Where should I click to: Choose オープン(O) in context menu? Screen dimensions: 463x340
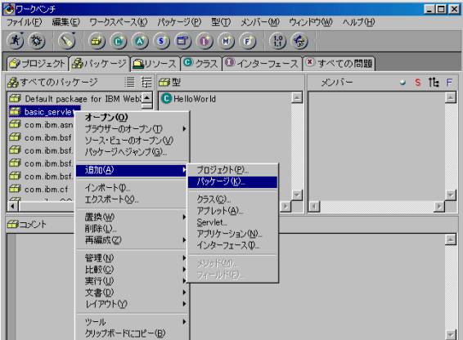(132, 117)
